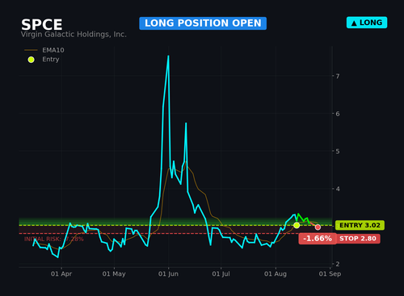Click the price axis value 4

coord(338,189)
